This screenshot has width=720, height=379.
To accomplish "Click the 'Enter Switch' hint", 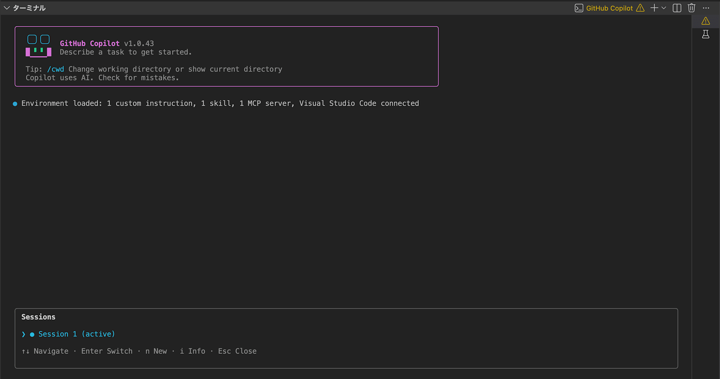I will (107, 351).
